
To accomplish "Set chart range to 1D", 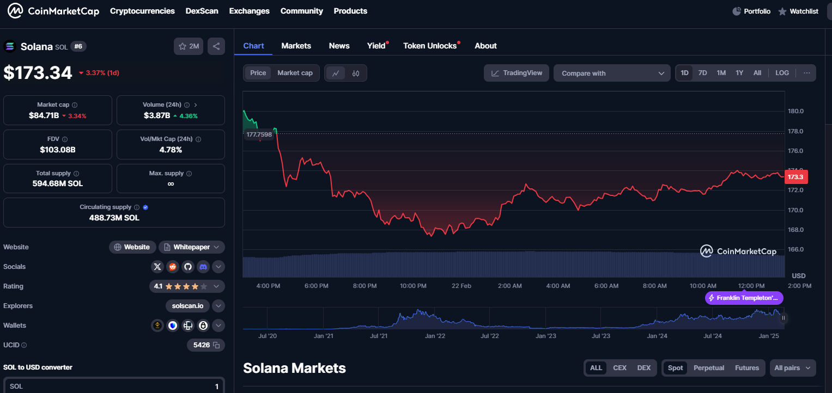I will (x=685, y=73).
